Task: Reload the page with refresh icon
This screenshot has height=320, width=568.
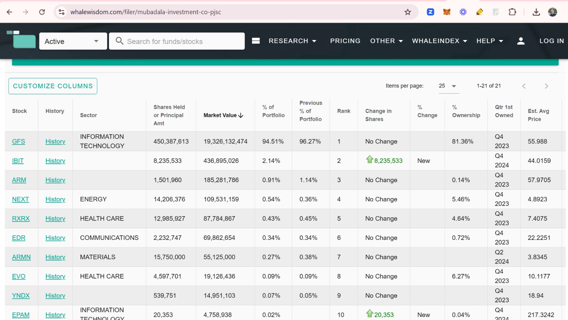Action: tap(42, 12)
